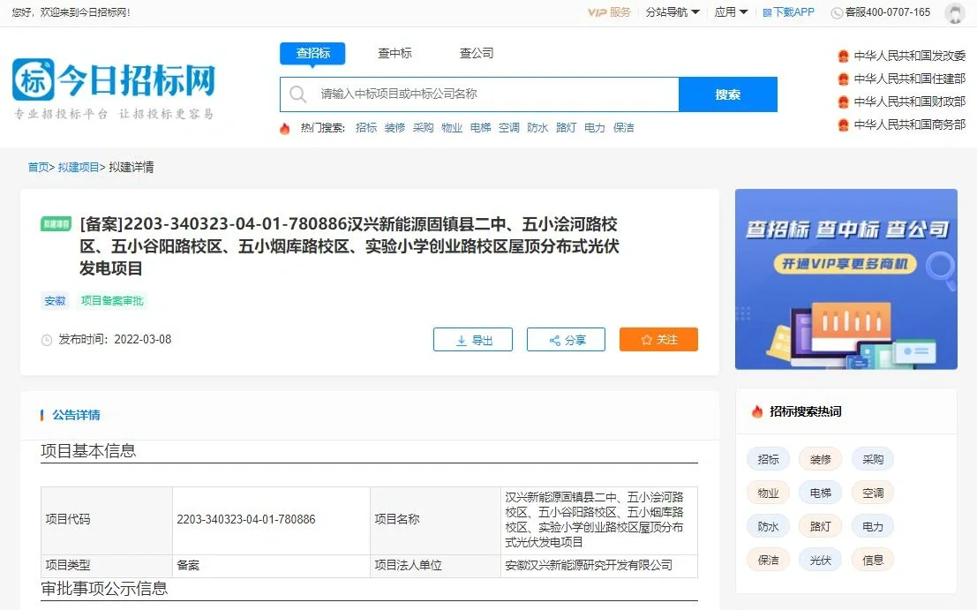Click the share icon on 分享 button
This screenshot has height=610, width=977.
[553, 339]
